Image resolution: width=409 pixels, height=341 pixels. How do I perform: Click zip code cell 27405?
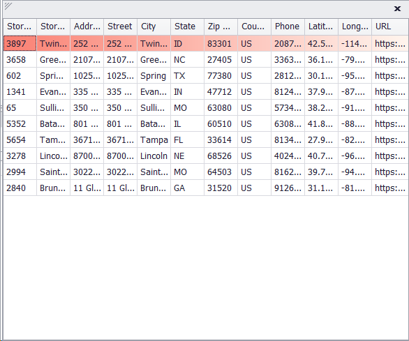pyautogui.click(x=221, y=60)
